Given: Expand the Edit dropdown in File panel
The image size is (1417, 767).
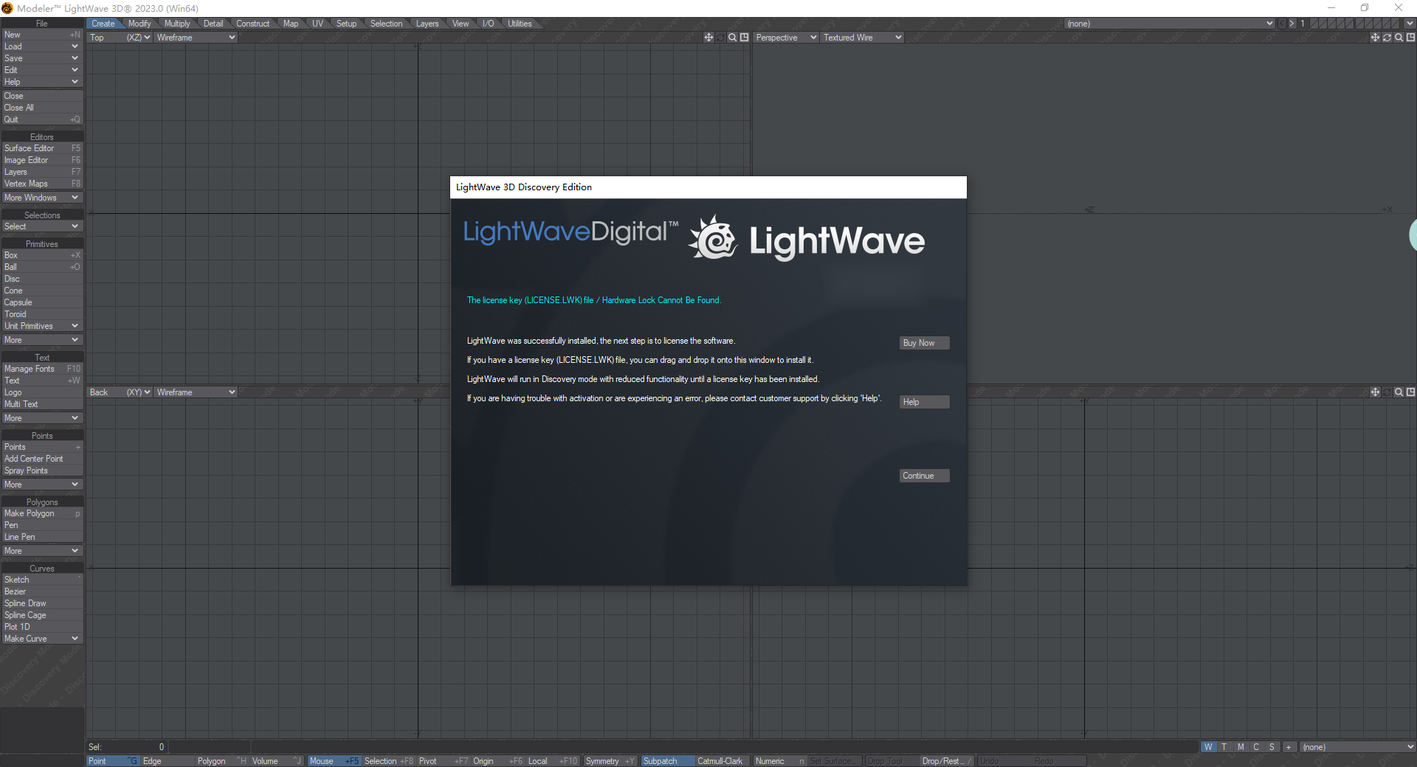Looking at the screenshot, I should [x=42, y=70].
